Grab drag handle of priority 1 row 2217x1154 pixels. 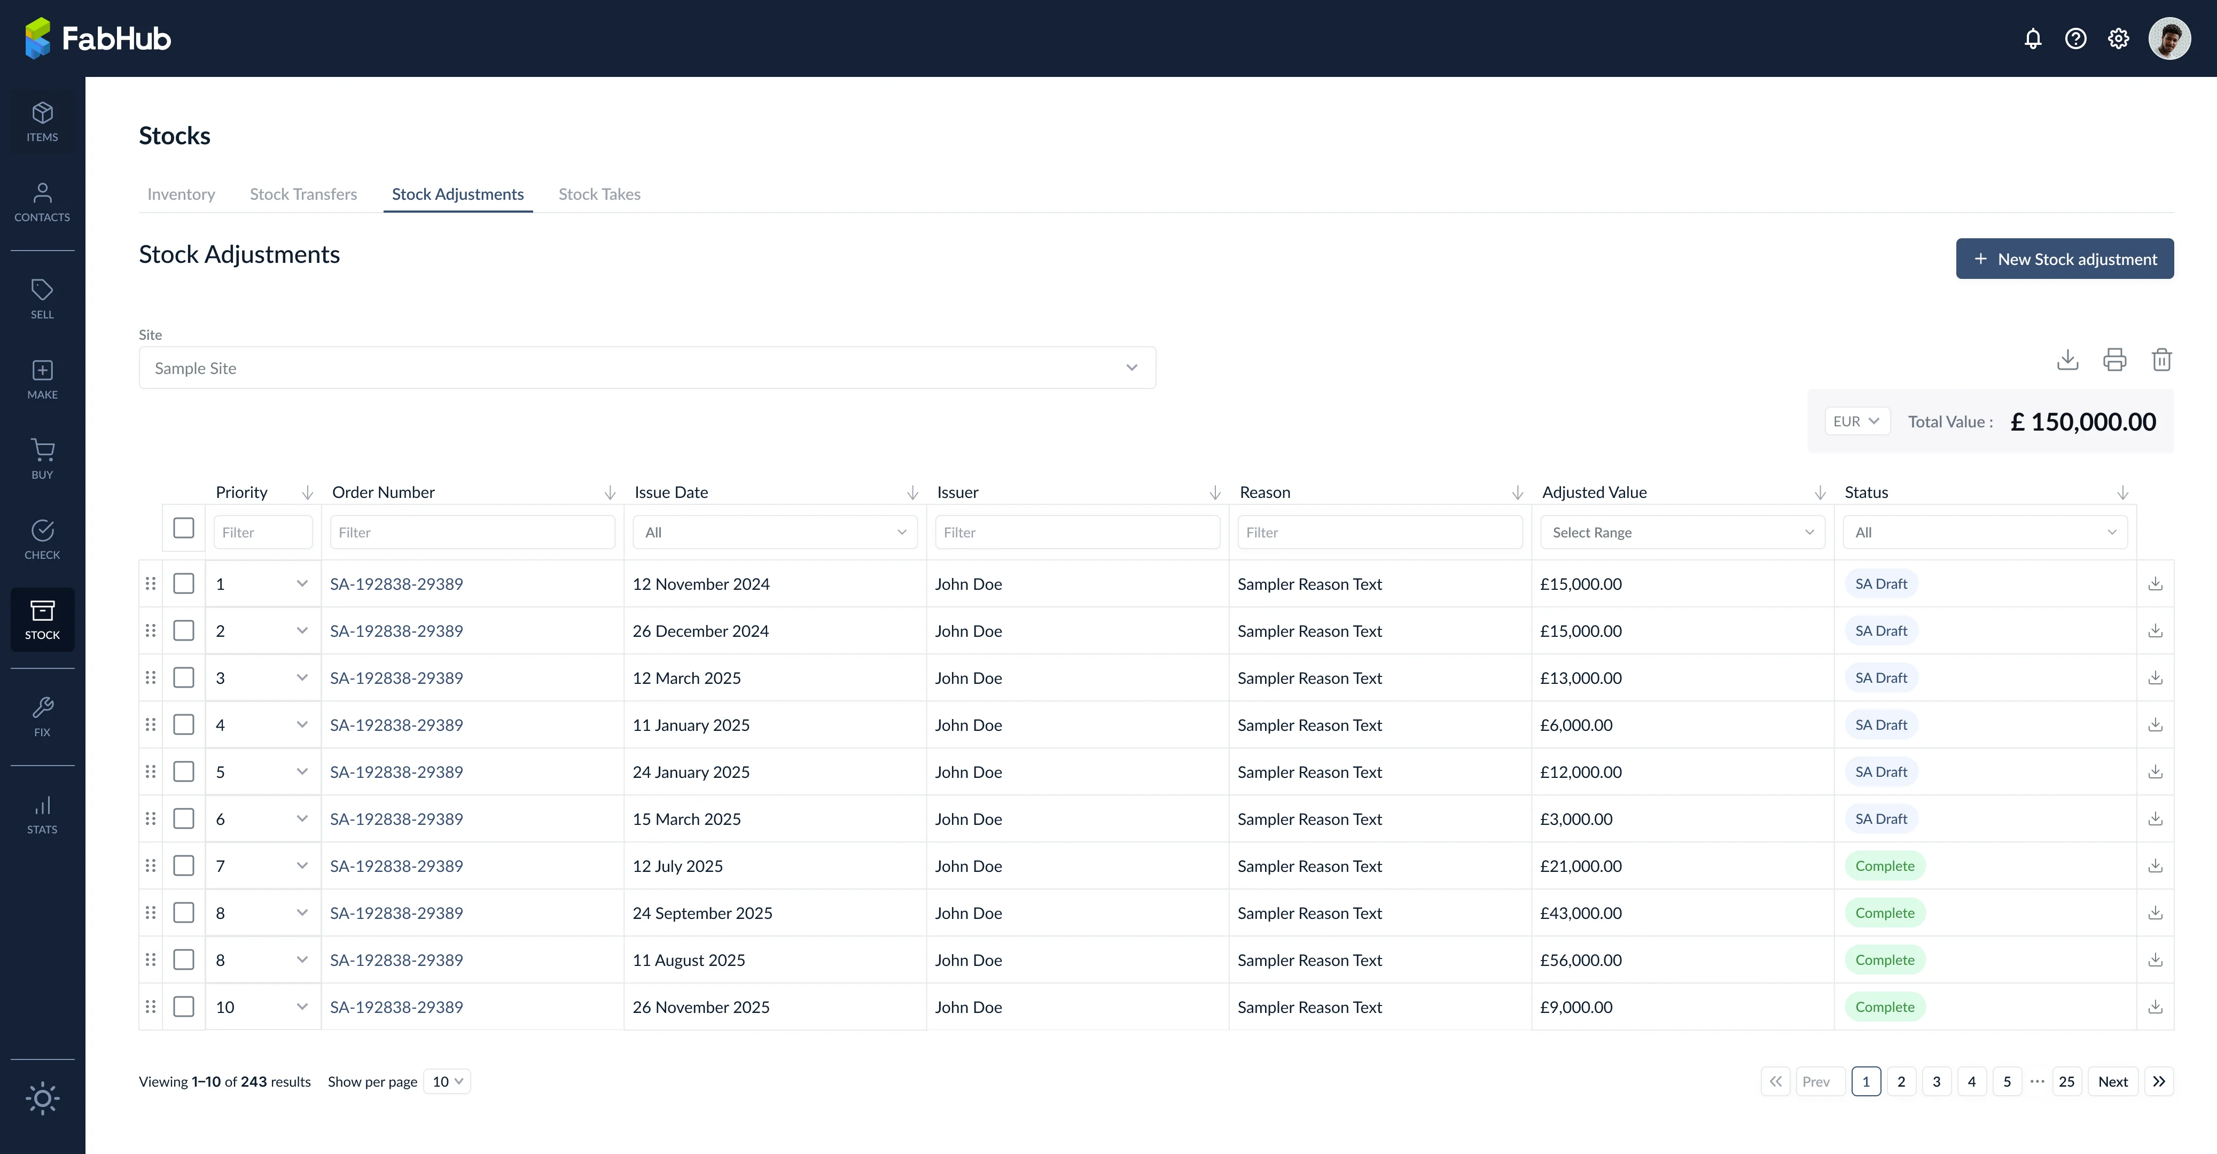coord(151,583)
